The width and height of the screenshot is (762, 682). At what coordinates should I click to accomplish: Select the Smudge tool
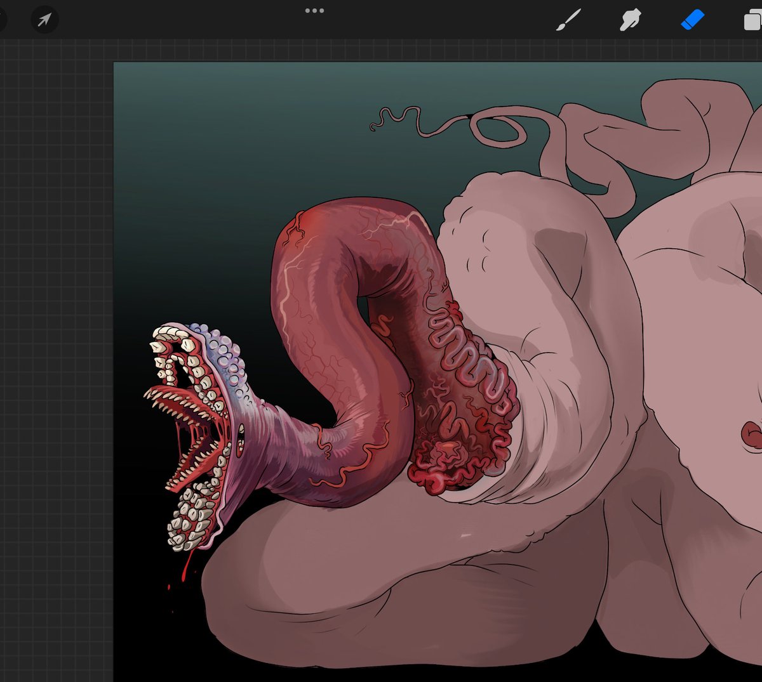pyautogui.click(x=630, y=20)
